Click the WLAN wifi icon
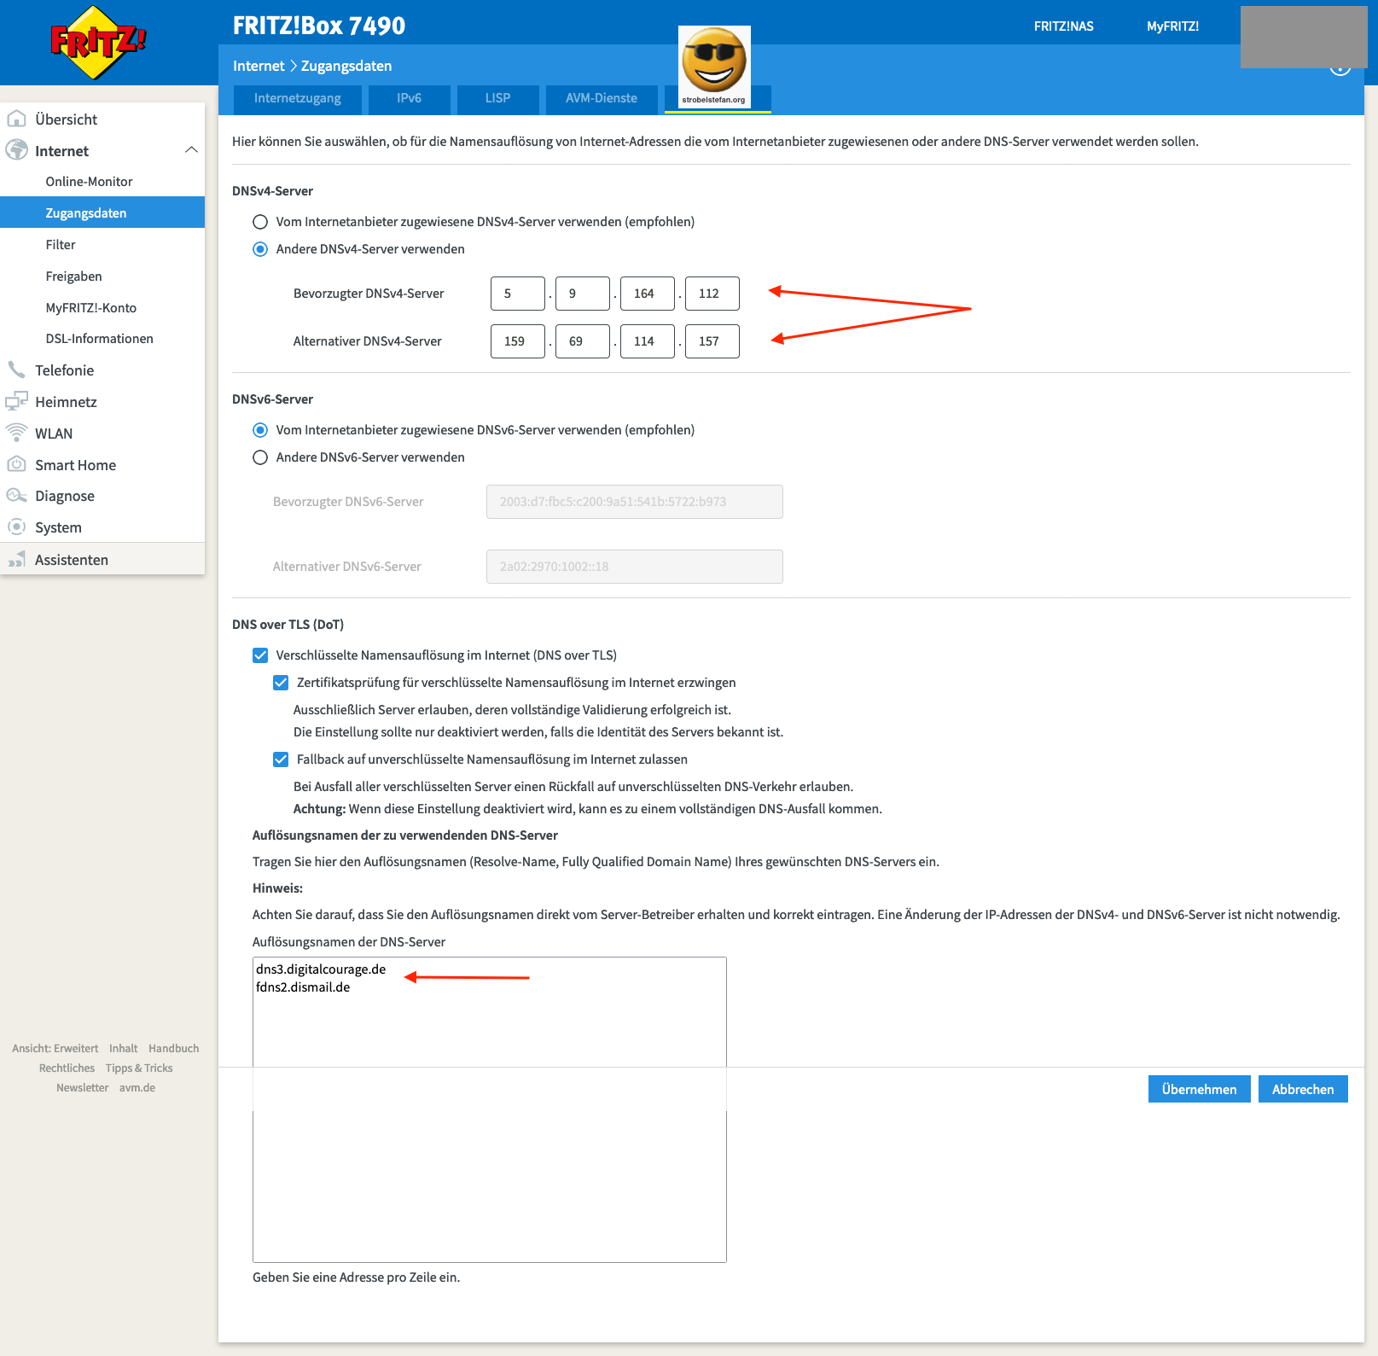The width and height of the screenshot is (1378, 1356). pyautogui.click(x=17, y=433)
